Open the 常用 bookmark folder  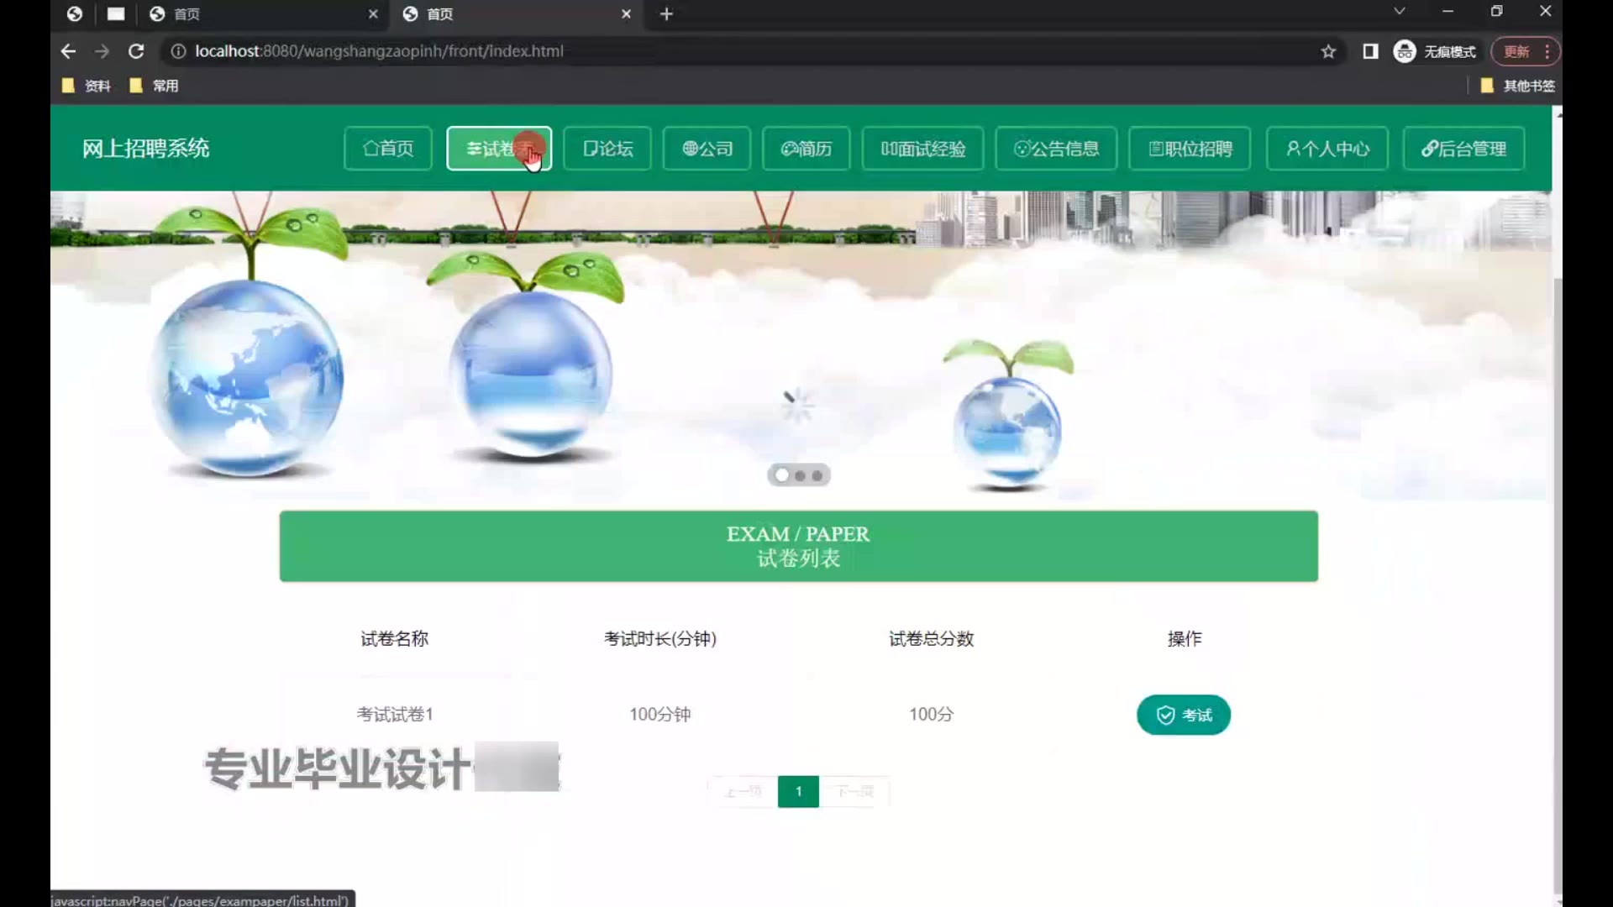155,86
